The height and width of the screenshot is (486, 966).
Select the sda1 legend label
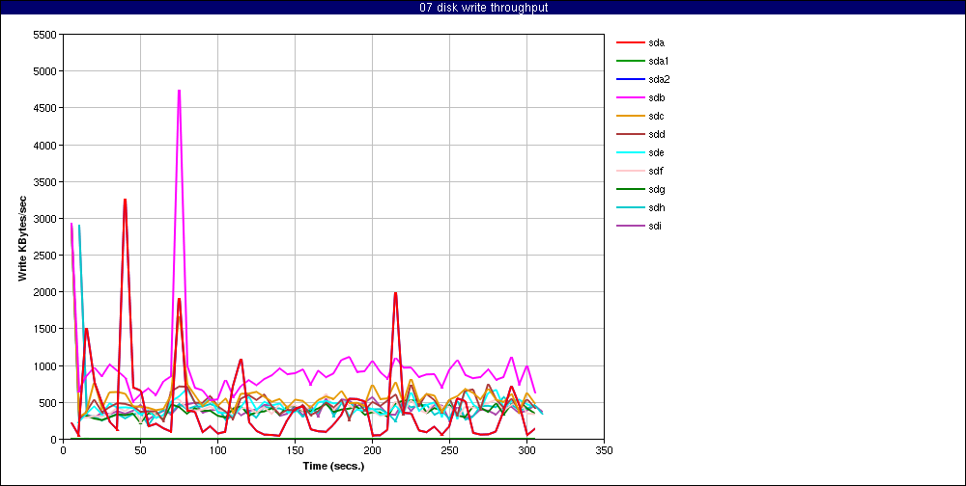tap(658, 62)
